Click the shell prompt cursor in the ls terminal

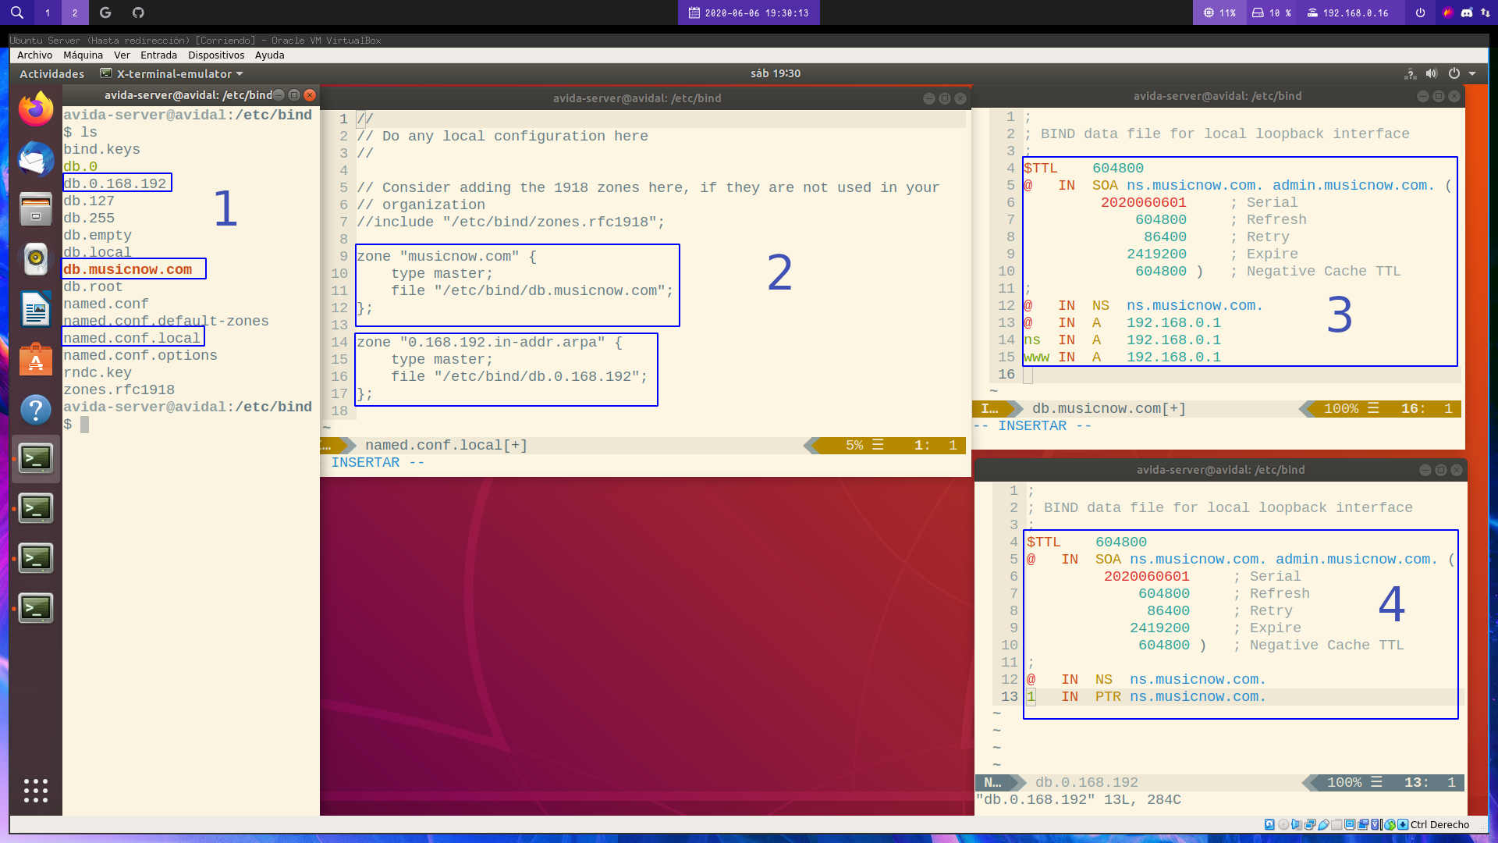coord(84,425)
